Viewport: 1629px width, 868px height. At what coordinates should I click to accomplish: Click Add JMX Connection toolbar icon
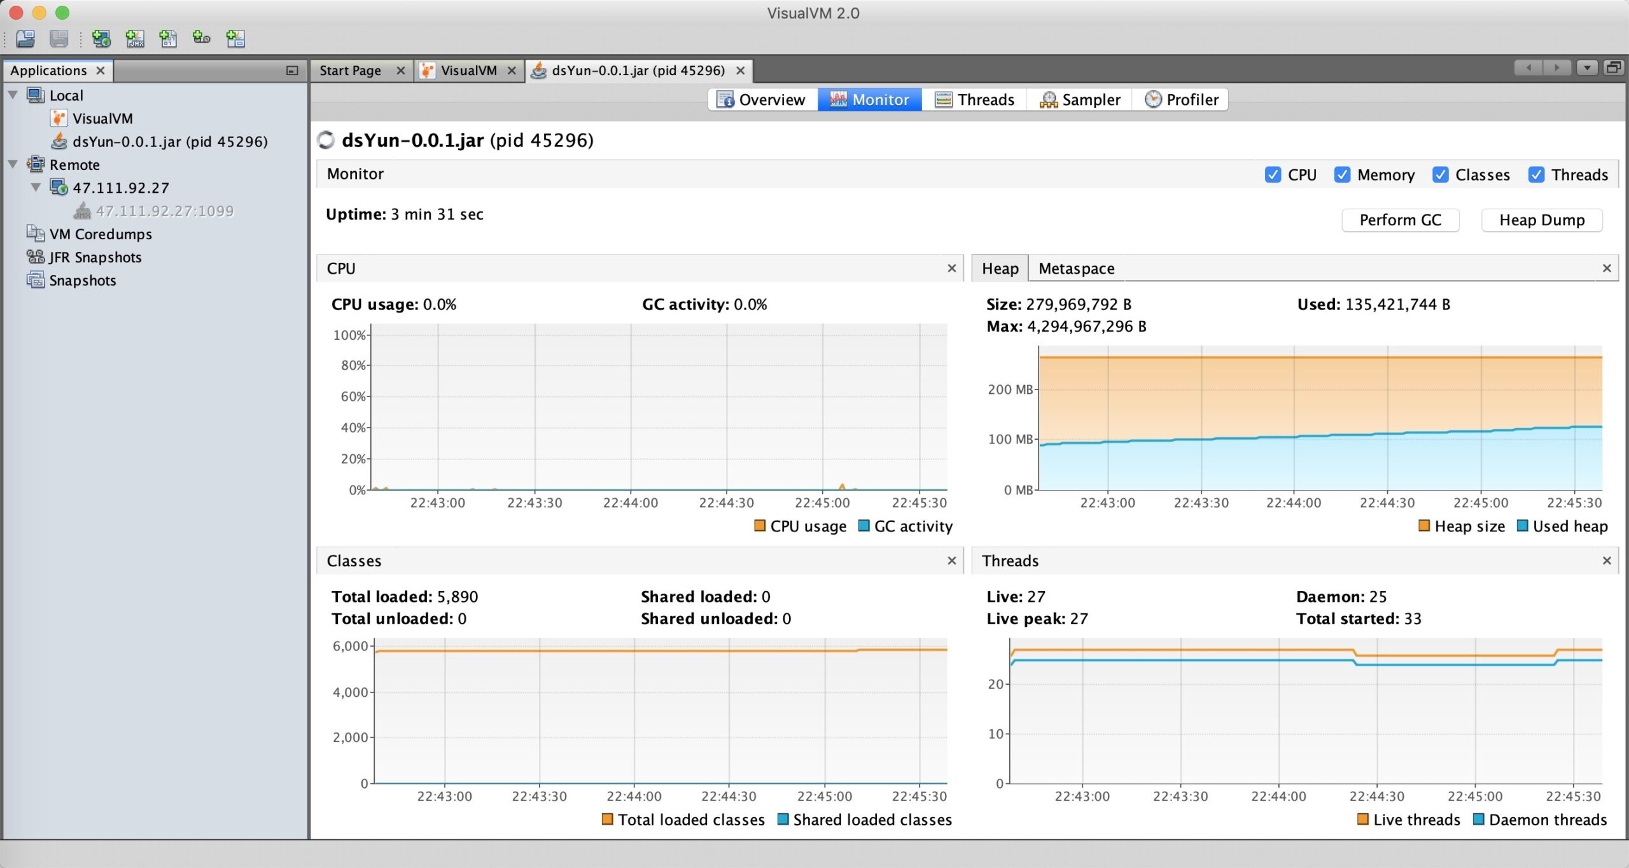pos(135,39)
